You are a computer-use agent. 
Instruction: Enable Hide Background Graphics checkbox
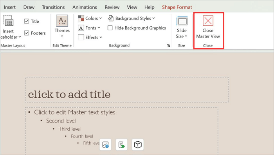click(110, 28)
